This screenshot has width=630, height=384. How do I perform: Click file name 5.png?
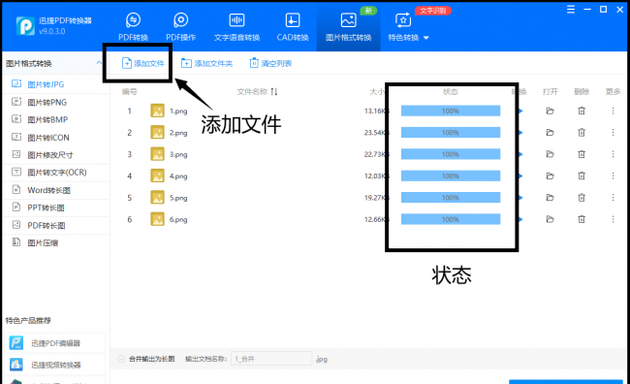[x=178, y=198]
